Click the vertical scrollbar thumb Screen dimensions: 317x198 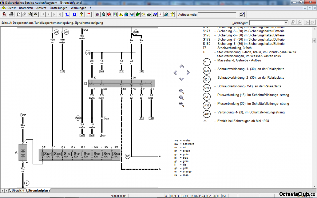tap(314, 41)
